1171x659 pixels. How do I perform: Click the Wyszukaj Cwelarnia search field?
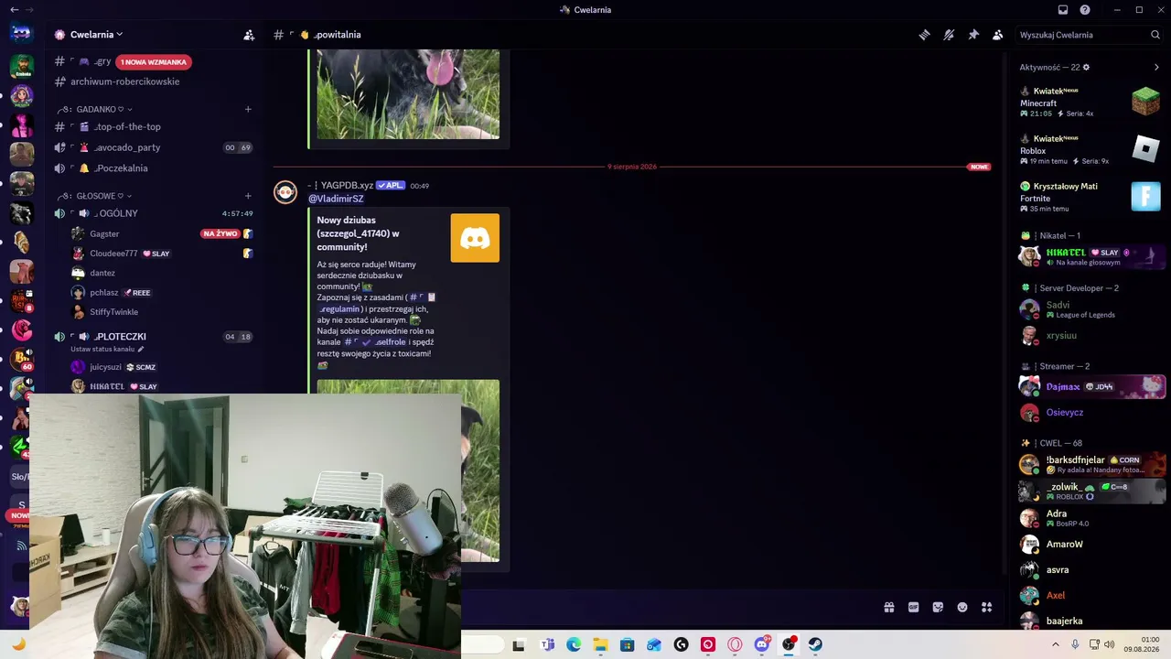tap(1089, 35)
